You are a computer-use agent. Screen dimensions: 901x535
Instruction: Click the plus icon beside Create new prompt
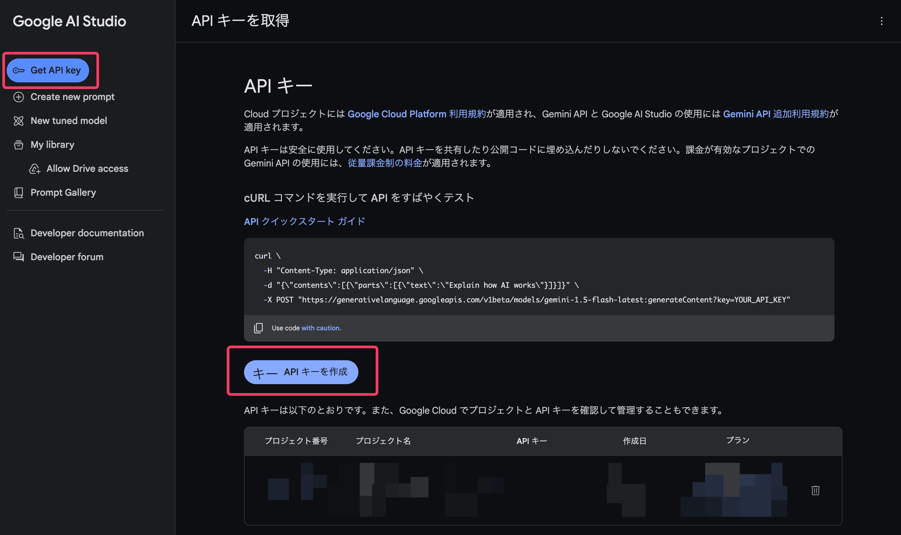(19, 97)
